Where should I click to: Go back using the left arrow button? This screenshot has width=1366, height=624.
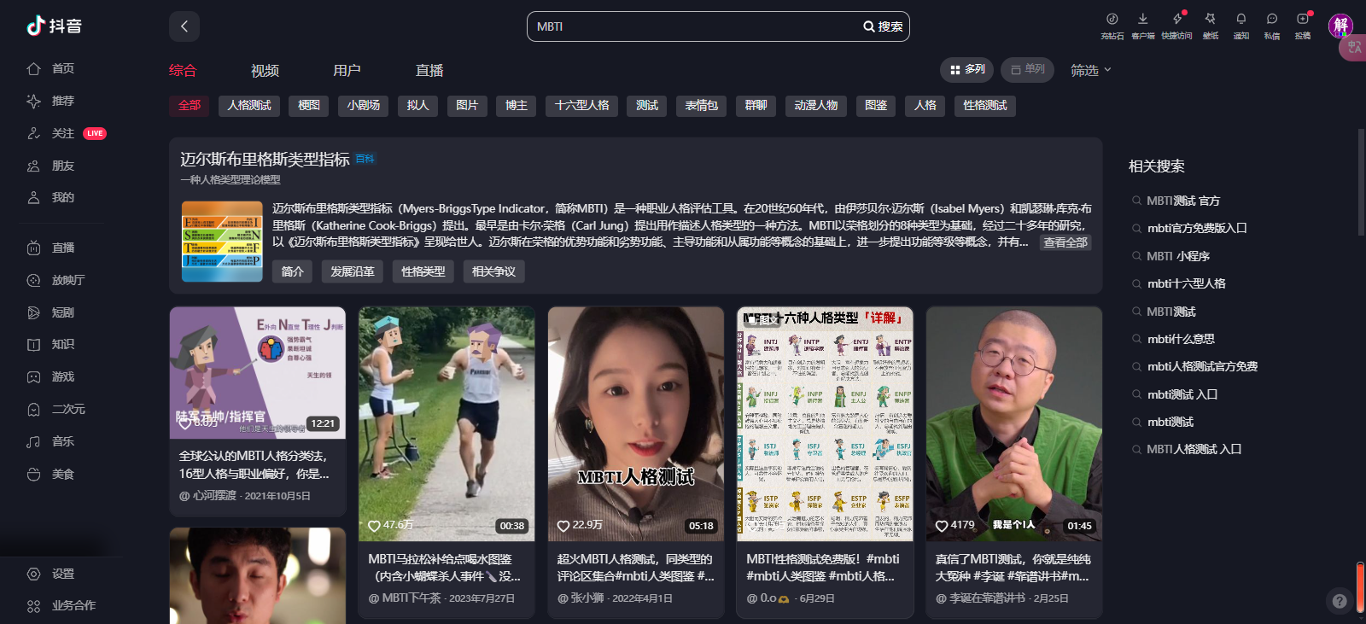184,26
